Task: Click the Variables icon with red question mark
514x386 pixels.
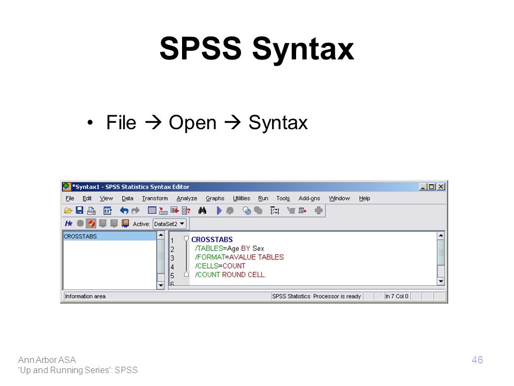Action: (186, 210)
